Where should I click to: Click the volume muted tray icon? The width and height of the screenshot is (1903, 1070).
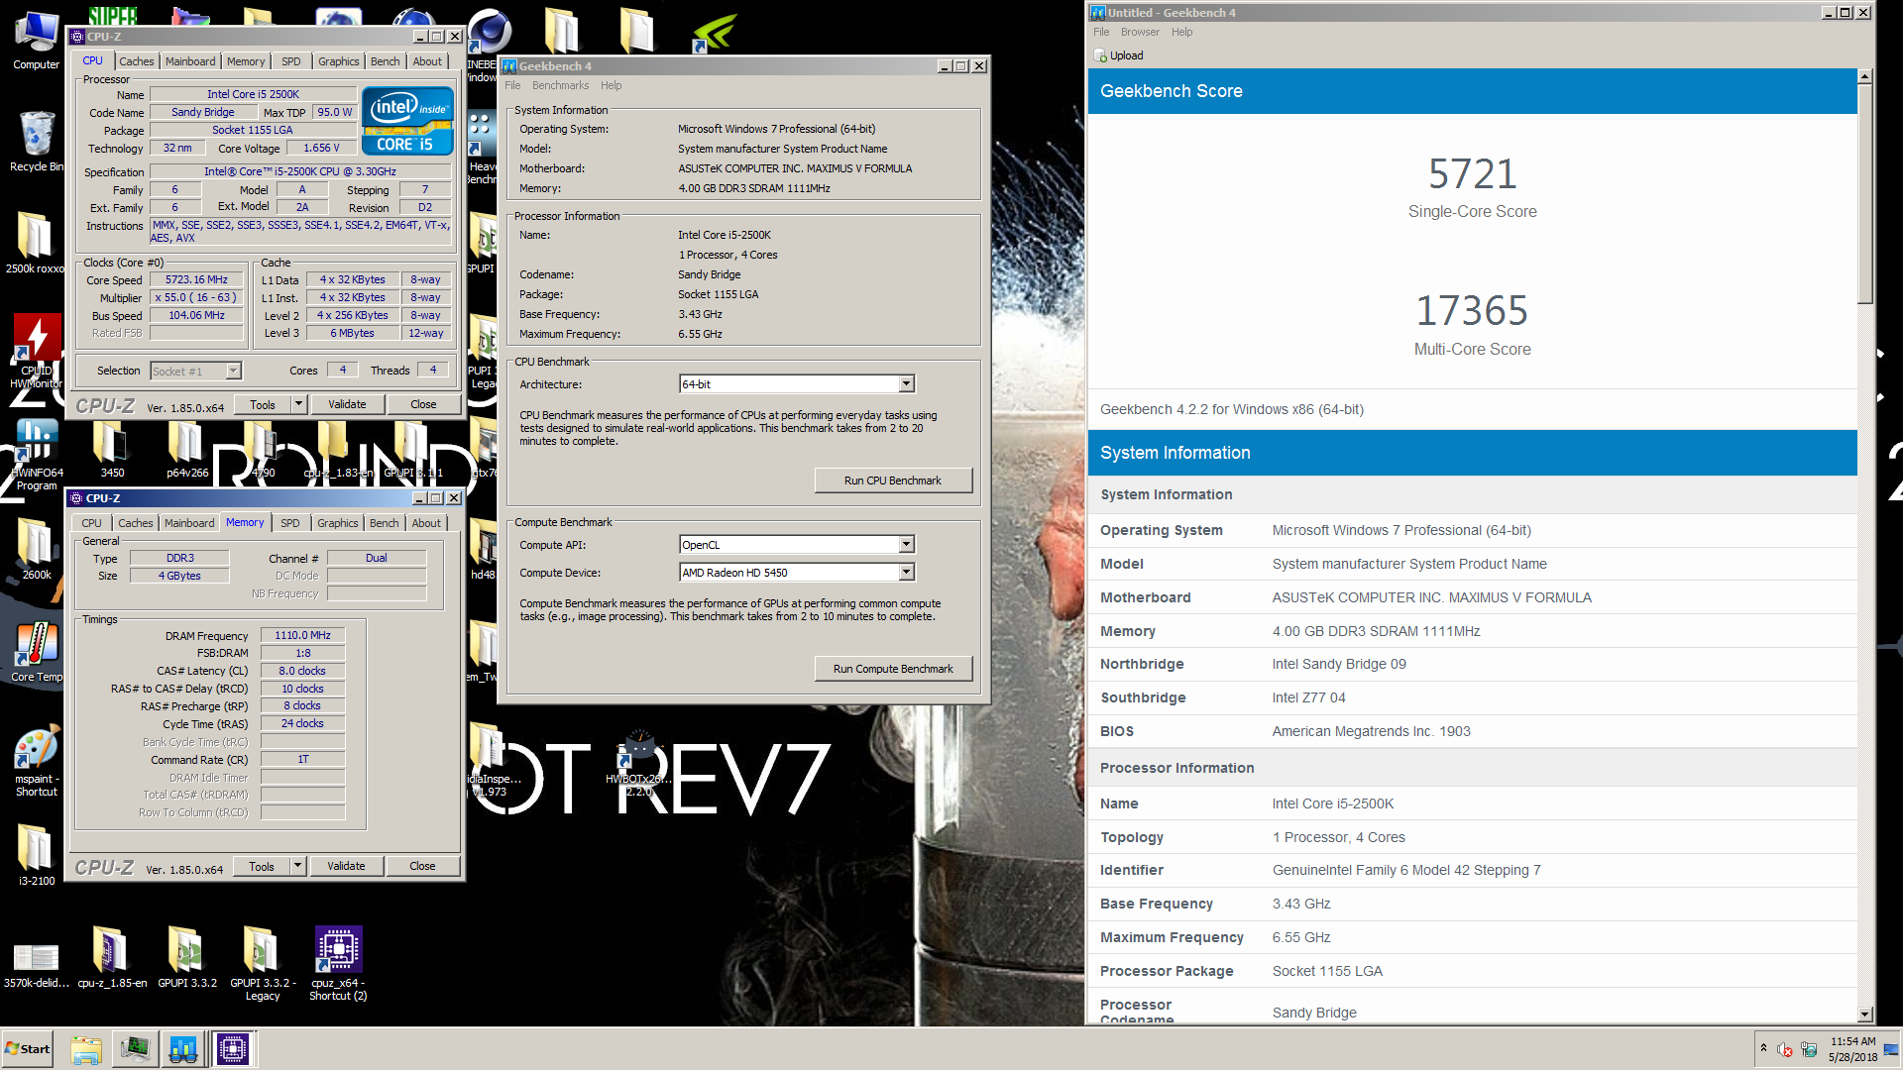[x=1785, y=1050]
